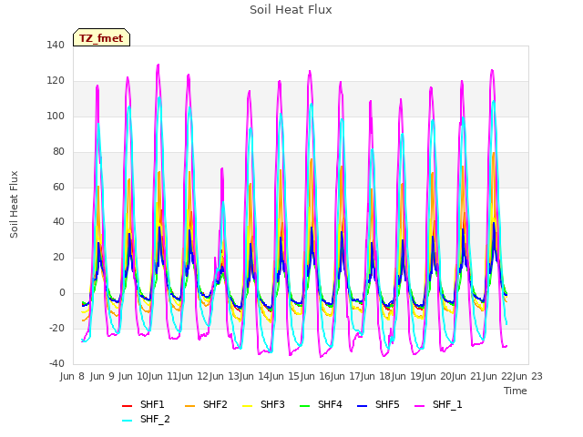Click the low magenta peak on Jun 12
This screenshot has width=583, height=437.
click(x=222, y=168)
